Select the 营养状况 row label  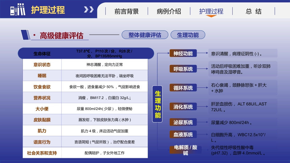coord(42,98)
